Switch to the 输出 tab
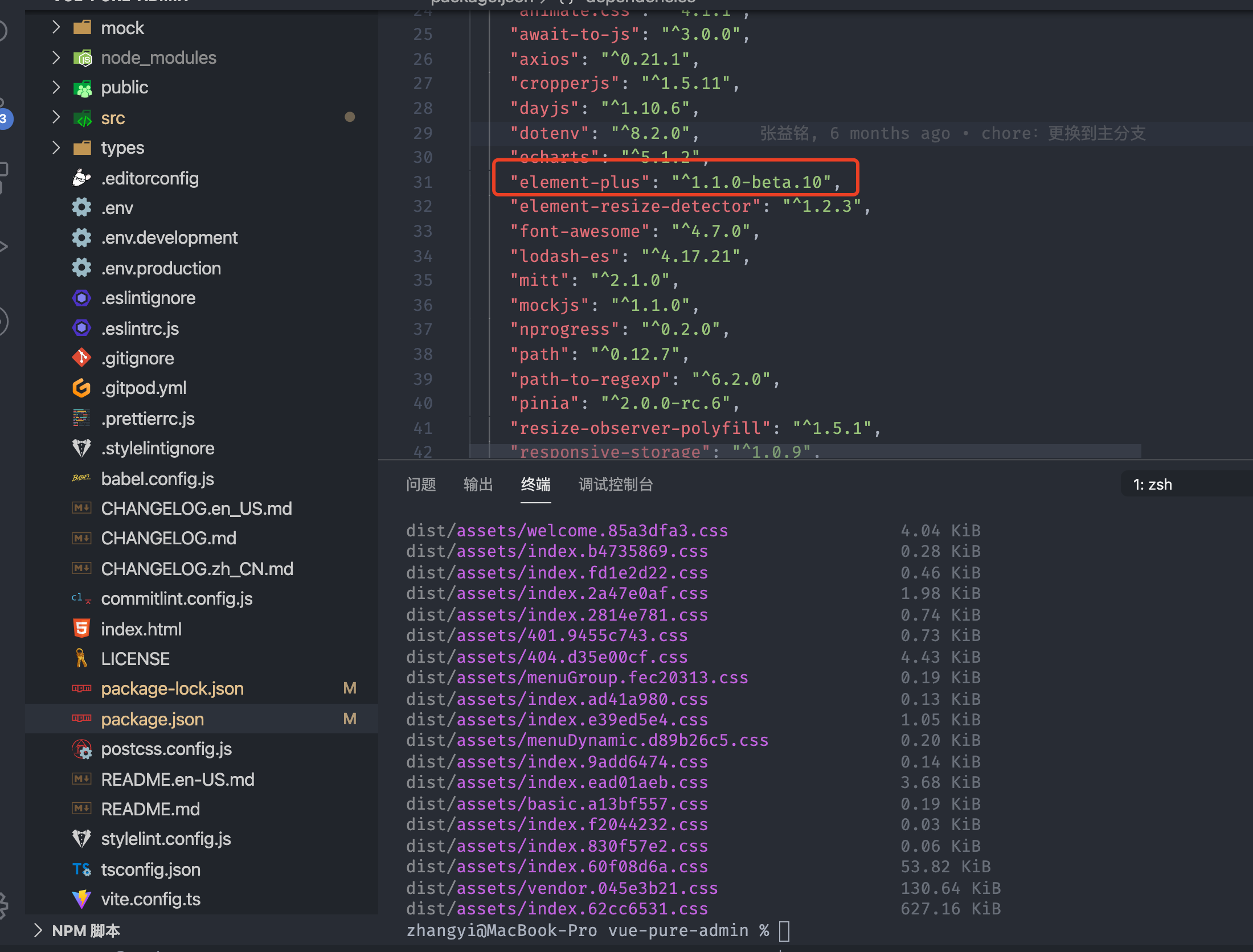The image size is (1253, 952). pyautogui.click(x=478, y=484)
